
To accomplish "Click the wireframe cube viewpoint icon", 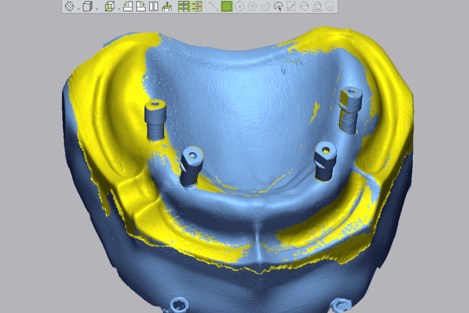I will coord(110,6).
